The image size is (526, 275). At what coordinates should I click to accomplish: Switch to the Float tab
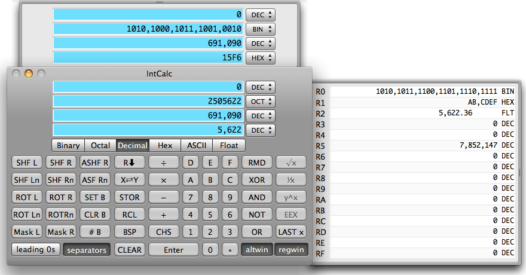229,145
